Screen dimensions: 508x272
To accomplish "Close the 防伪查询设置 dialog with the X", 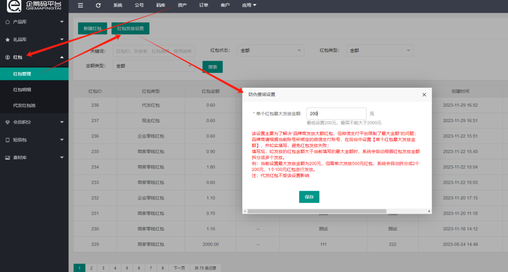I will (x=424, y=95).
